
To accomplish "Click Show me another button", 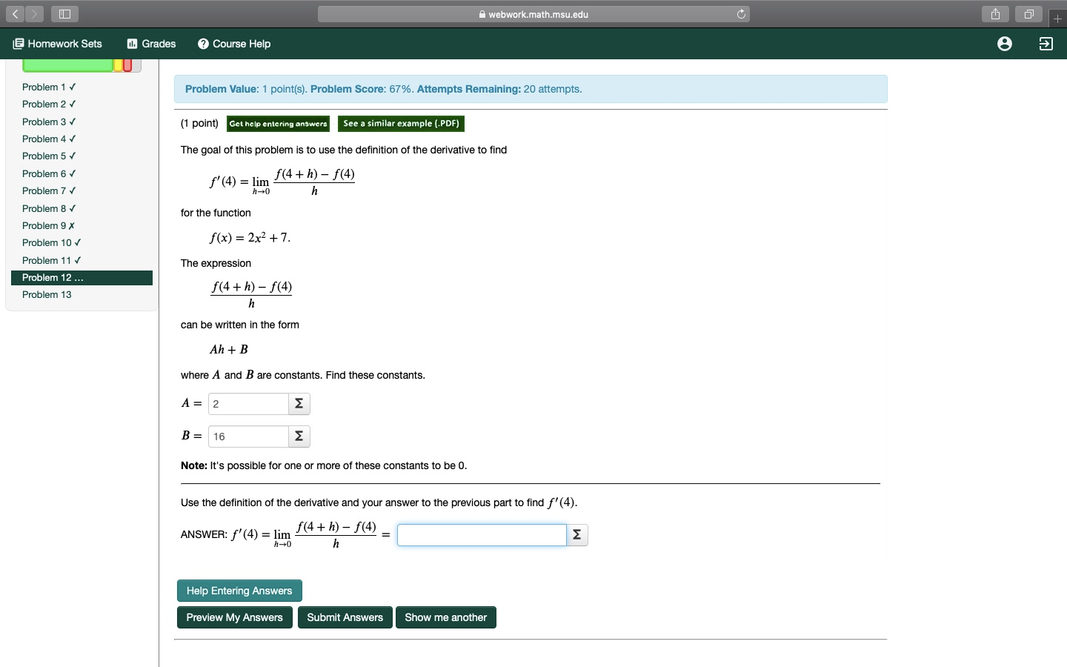I will 445,617.
